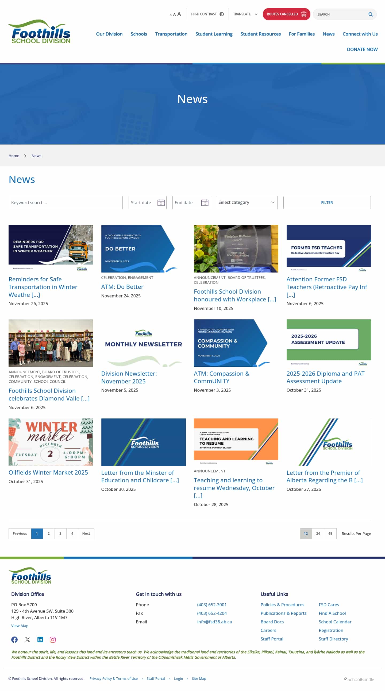Viewport: 385px width, 691px height.
Task: Click the Keyword search field
Action: click(66, 203)
